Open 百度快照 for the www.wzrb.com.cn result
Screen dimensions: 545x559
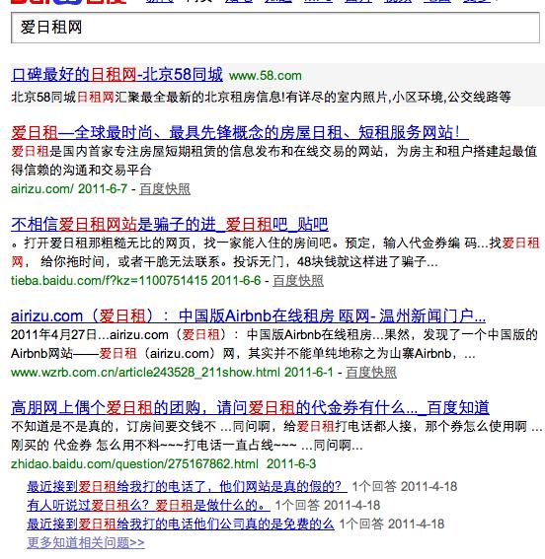click(x=371, y=373)
